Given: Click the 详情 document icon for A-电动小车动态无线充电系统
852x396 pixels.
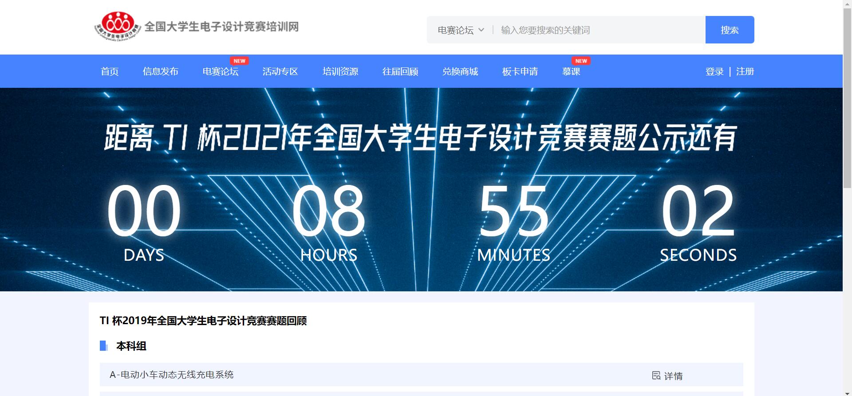Looking at the screenshot, I should pyautogui.click(x=656, y=376).
